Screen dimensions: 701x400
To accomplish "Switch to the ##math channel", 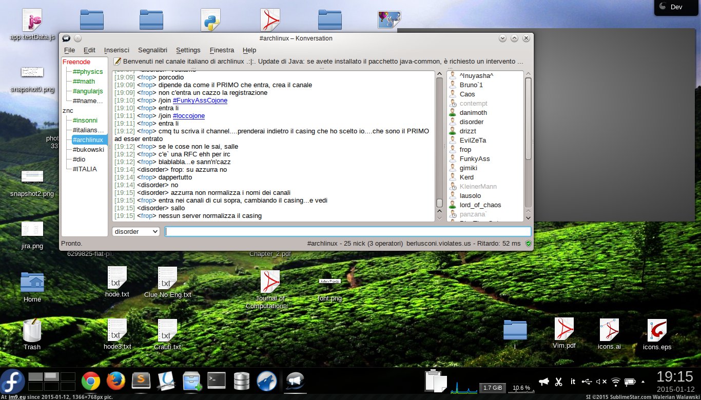I will tap(84, 81).
